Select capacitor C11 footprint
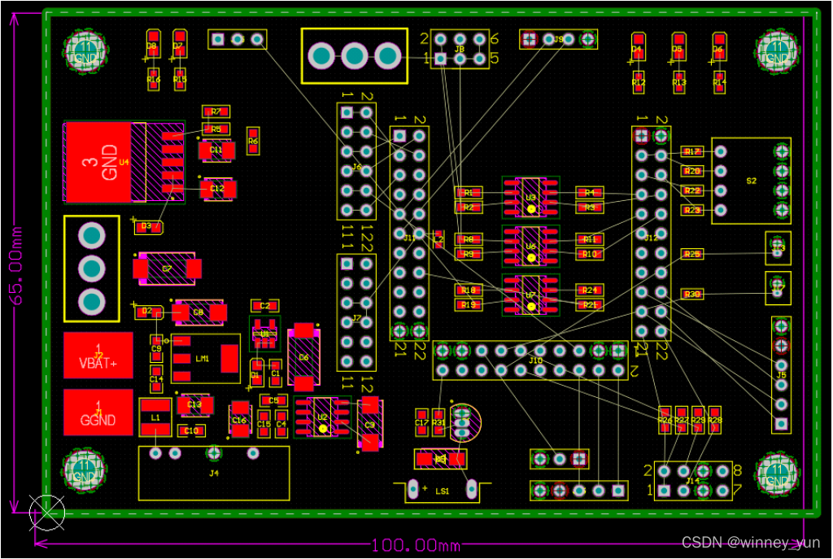 216,150
